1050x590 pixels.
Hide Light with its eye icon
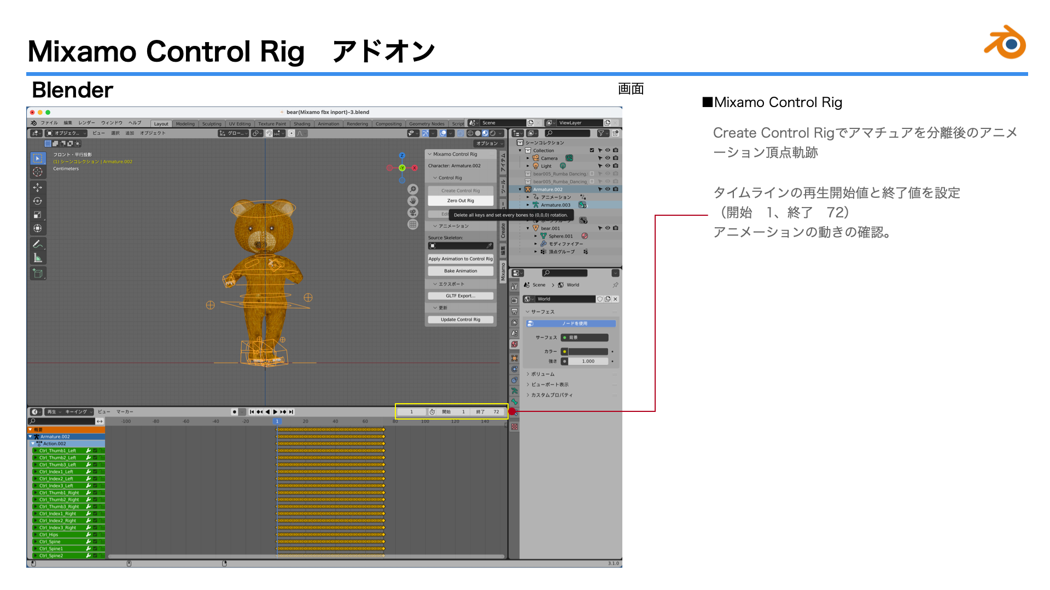(608, 166)
